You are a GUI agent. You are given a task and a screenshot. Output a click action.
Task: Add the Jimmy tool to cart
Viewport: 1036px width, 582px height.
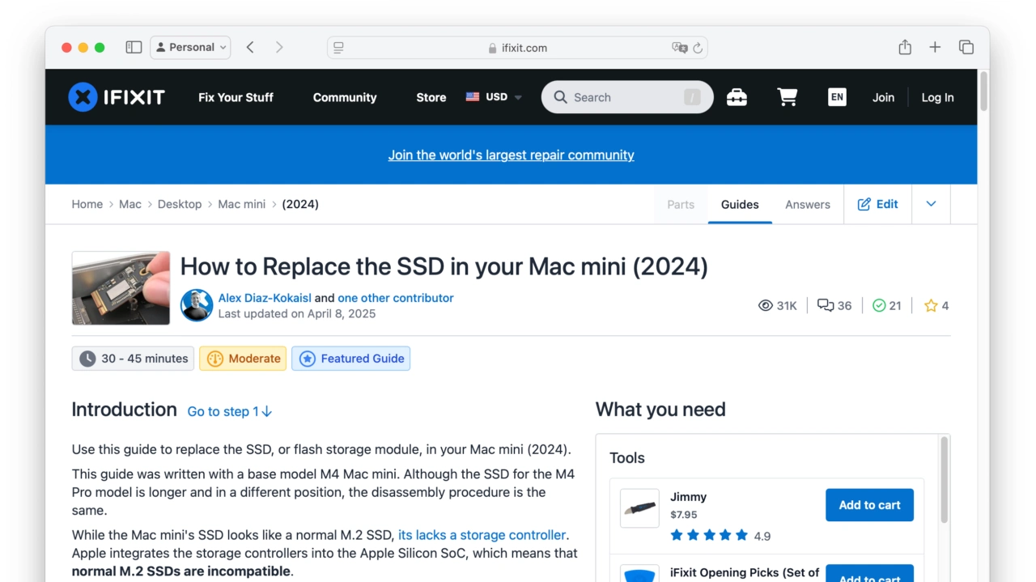pos(869,505)
